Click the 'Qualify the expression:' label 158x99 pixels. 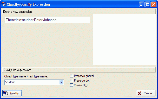click(x=17, y=70)
